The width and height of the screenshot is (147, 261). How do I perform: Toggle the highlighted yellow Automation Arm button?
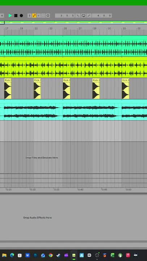tap(34, 16)
